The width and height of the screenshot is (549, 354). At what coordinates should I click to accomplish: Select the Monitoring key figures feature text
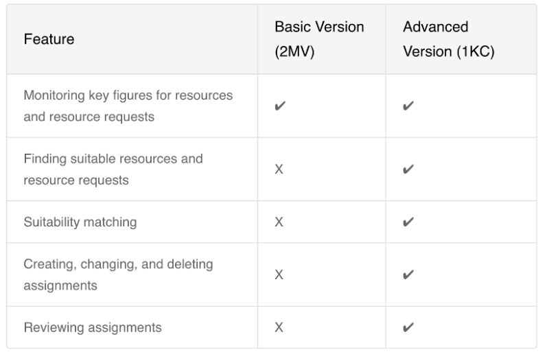coord(128,106)
